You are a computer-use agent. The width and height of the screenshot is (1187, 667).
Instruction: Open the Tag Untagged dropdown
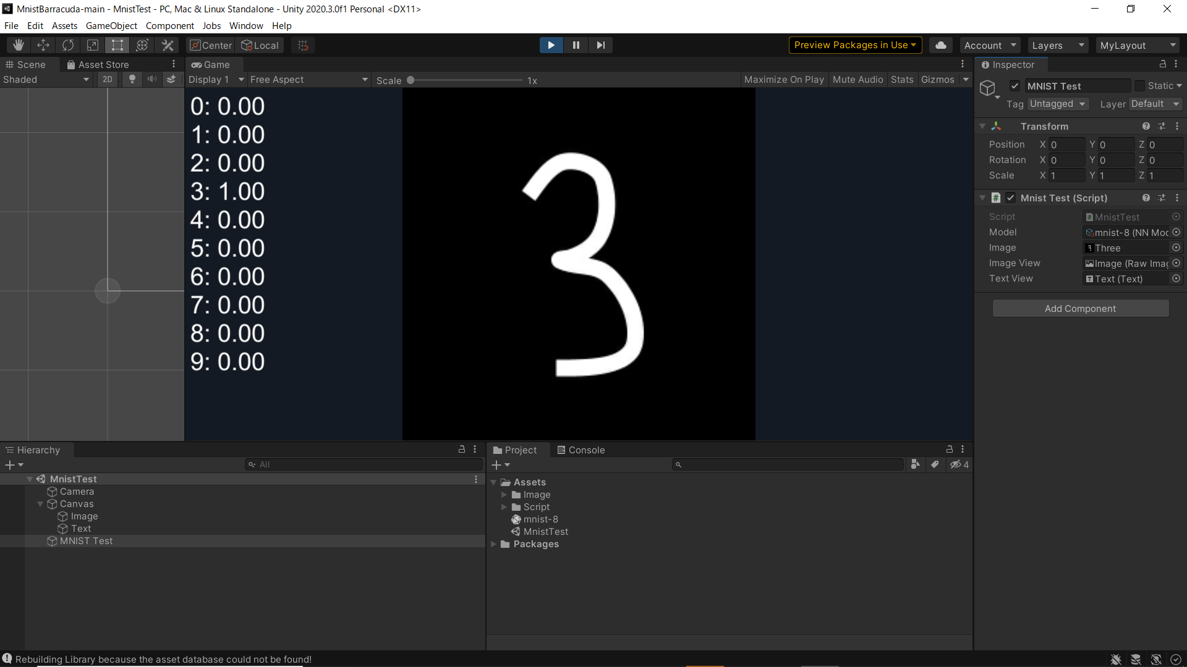pyautogui.click(x=1057, y=104)
